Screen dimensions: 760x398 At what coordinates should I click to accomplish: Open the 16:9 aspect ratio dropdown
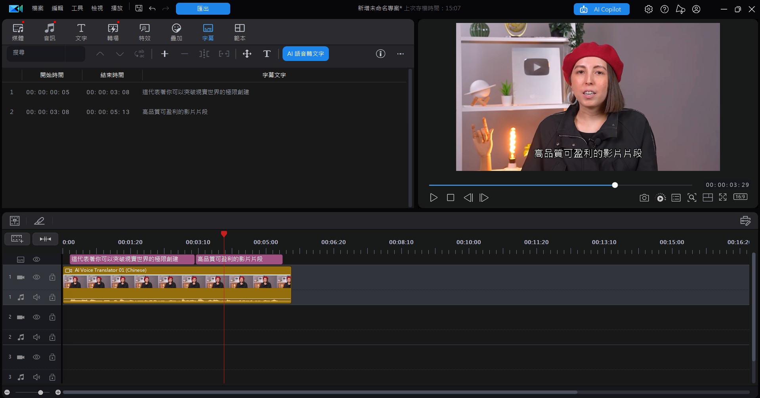(740, 197)
